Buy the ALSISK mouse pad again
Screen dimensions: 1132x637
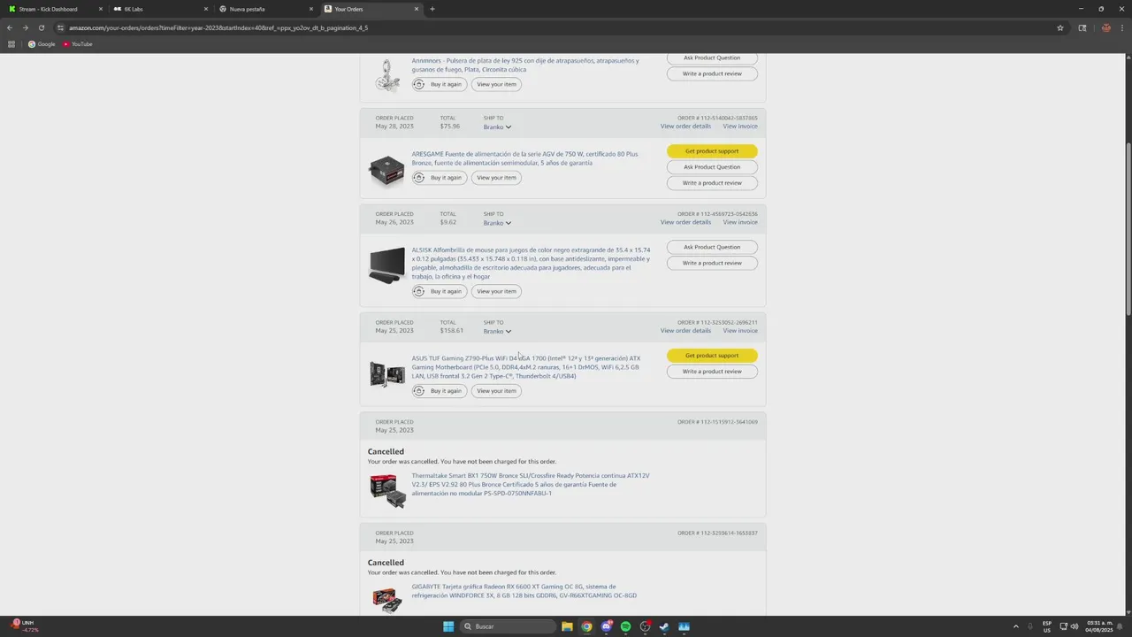[x=440, y=291]
